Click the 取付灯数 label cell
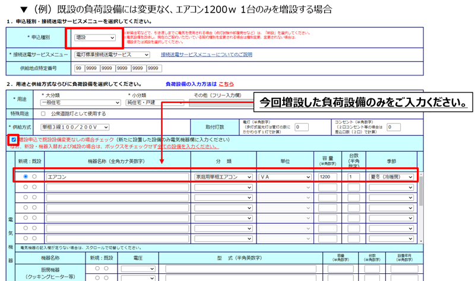The width and height of the screenshot is (475, 281). click(x=215, y=127)
